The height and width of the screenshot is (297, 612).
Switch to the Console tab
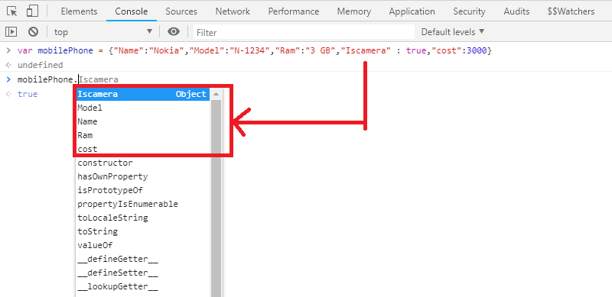pos(131,11)
